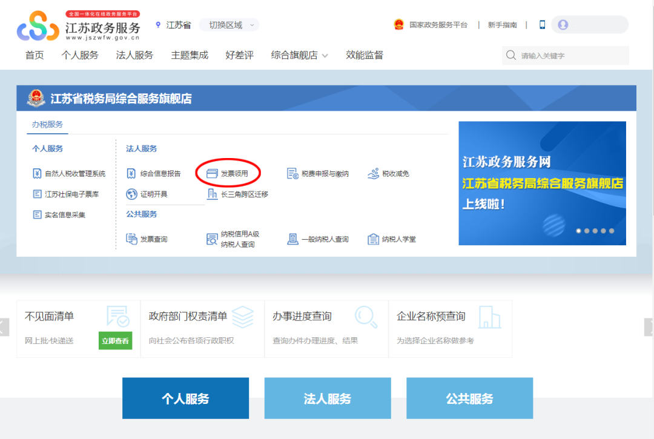The height and width of the screenshot is (439, 654).
Task: Click the 一般纳税人查询 icon
Action: (293, 239)
